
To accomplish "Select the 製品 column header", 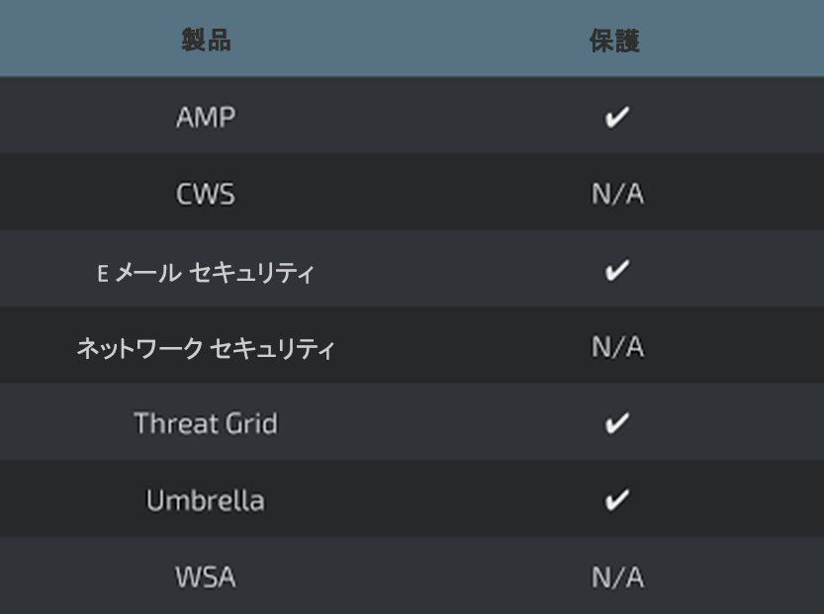I will pos(206,41).
